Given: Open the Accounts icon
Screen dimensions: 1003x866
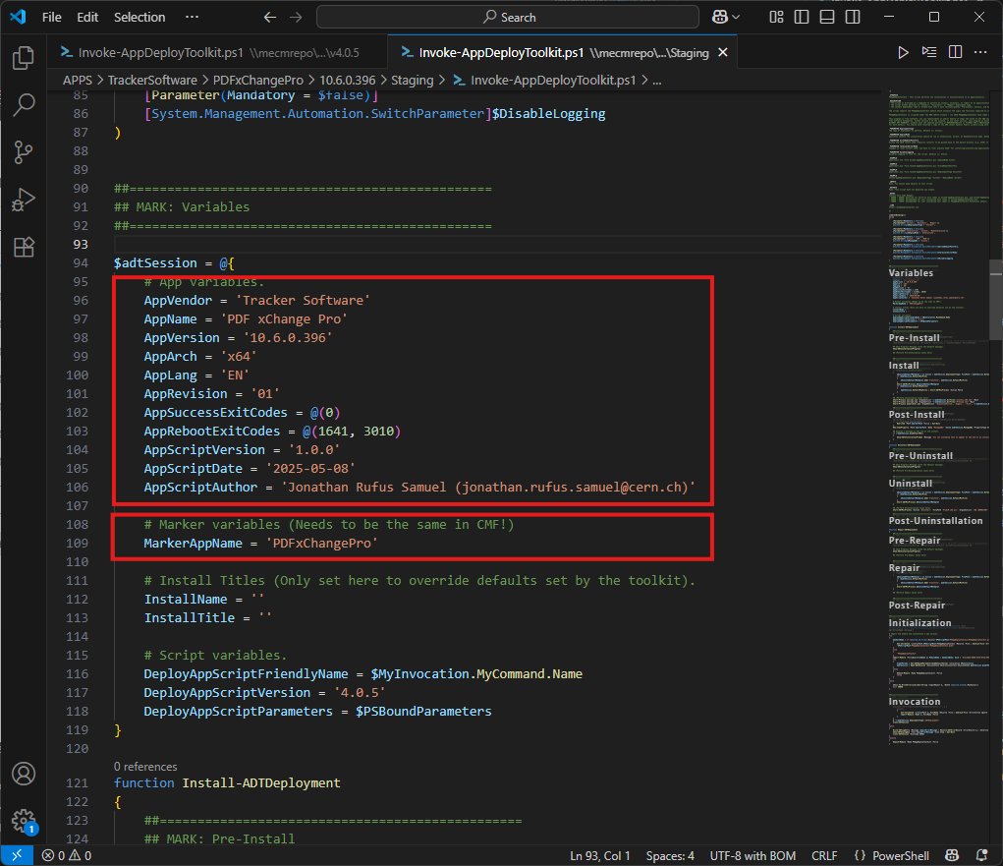Looking at the screenshot, I should [x=24, y=775].
